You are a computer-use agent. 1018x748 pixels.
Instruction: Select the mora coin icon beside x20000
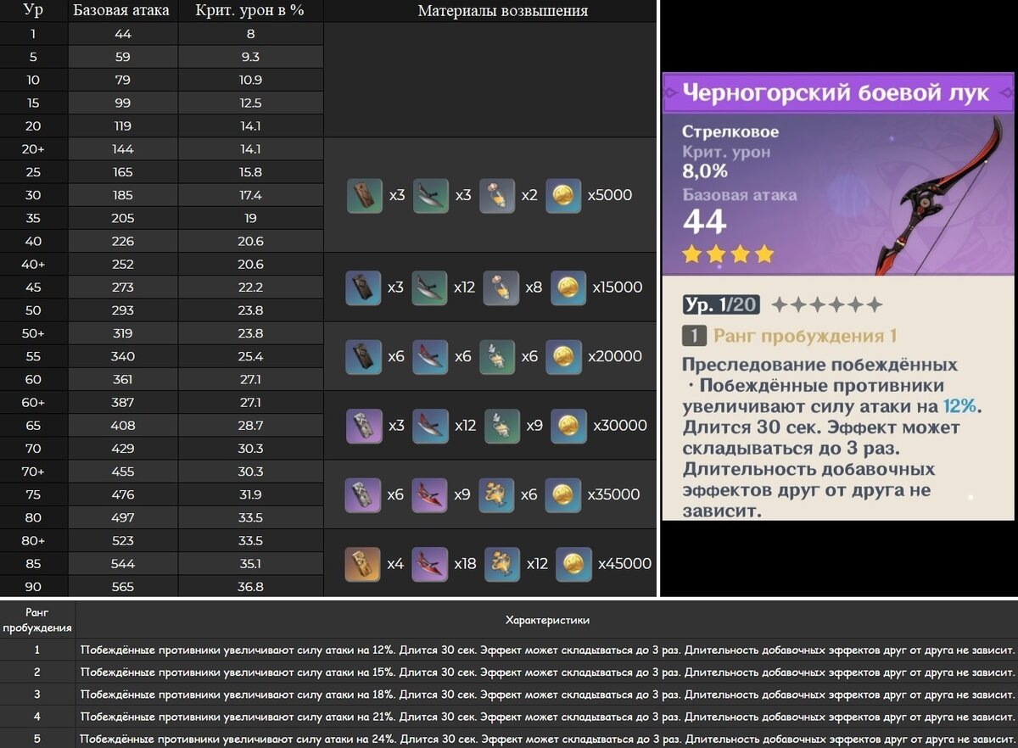click(564, 357)
